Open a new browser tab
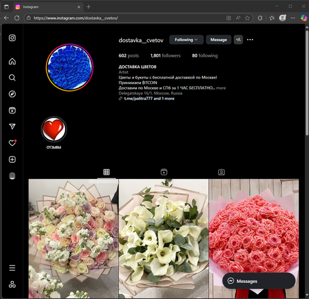The width and height of the screenshot is (309, 299). click(x=88, y=7)
